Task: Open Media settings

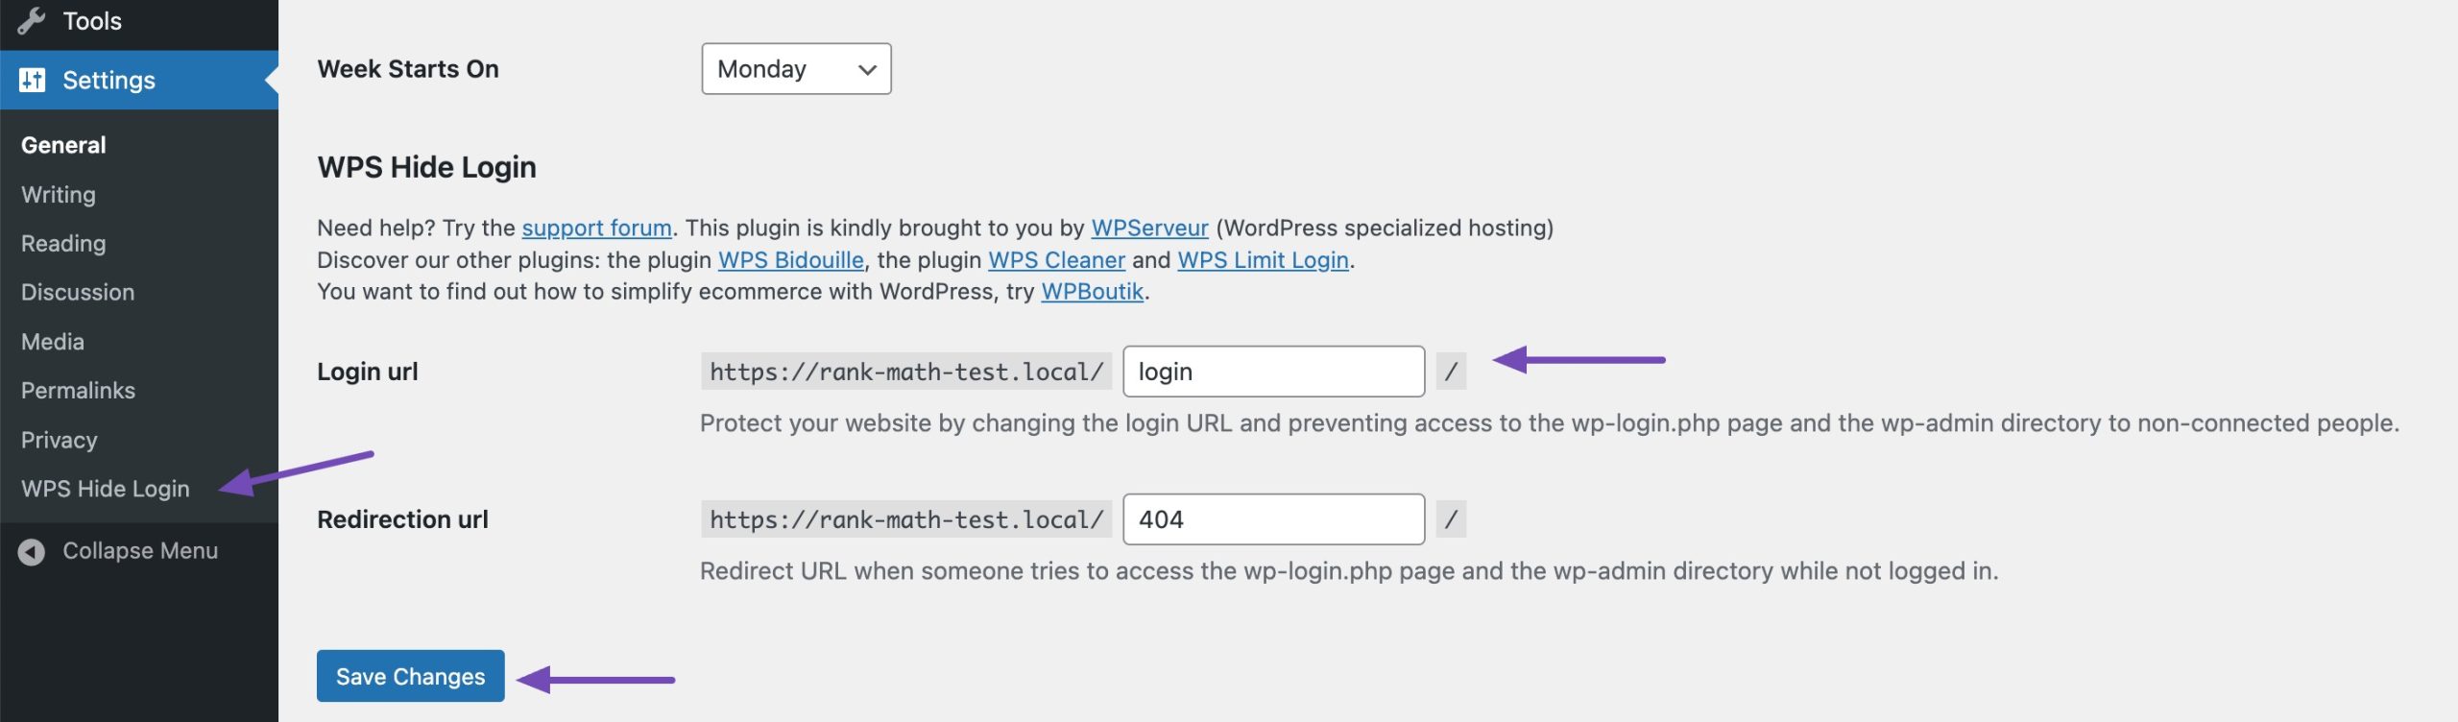Action: click(x=53, y=342)
